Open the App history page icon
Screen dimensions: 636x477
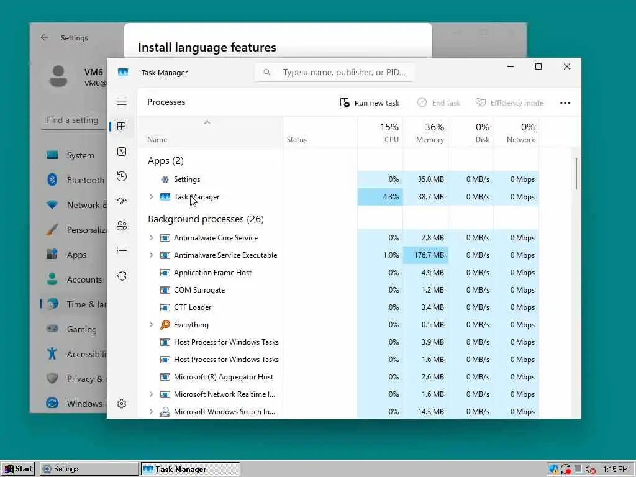point(122,176)
